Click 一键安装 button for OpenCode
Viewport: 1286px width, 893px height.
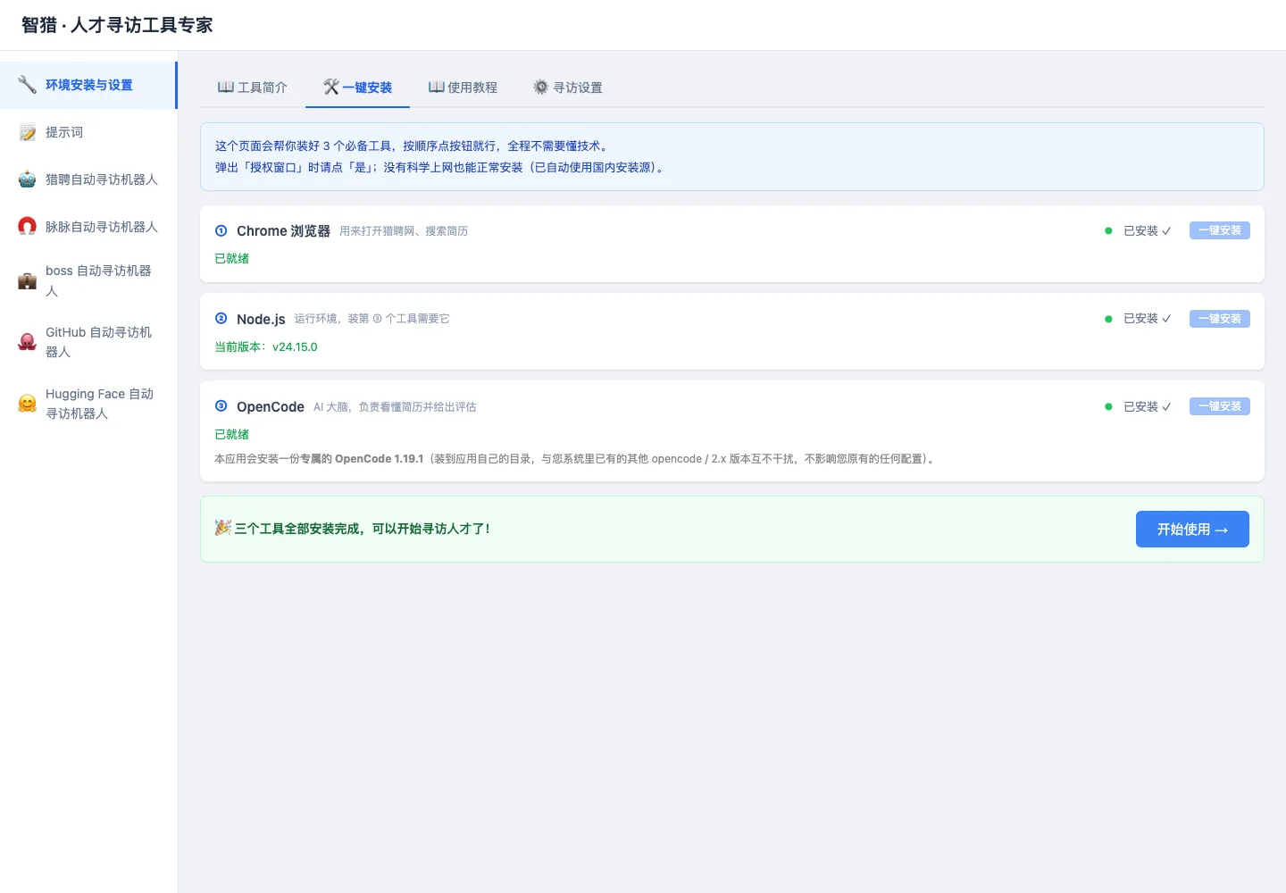1220,406
